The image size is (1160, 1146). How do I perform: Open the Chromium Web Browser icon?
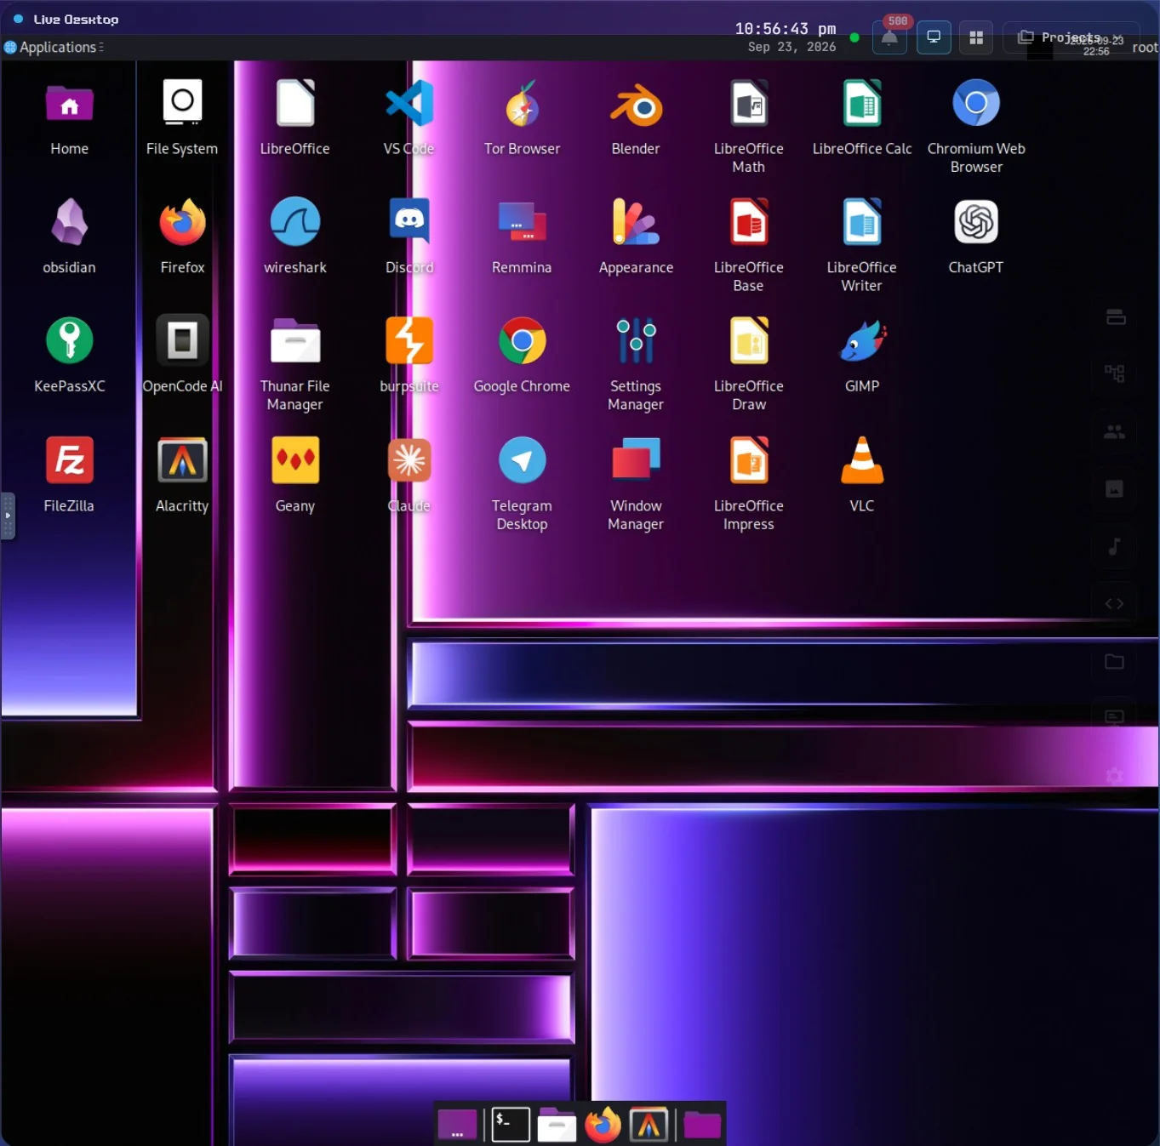[x=976, y=104]
